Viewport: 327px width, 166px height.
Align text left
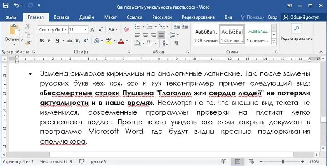tap(138, 35)
